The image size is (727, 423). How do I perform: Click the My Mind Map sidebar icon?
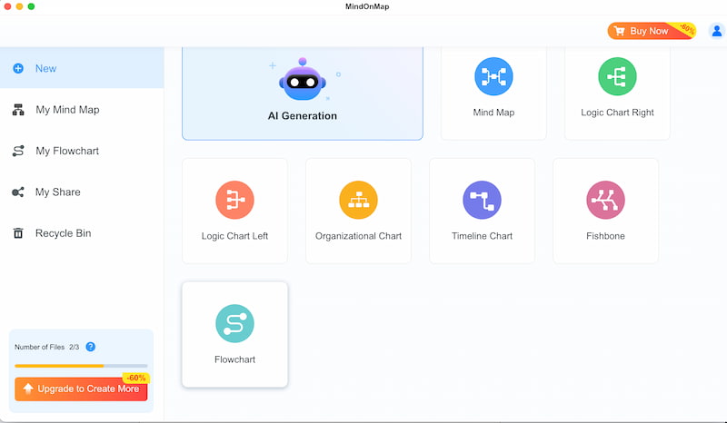point(18,110)
